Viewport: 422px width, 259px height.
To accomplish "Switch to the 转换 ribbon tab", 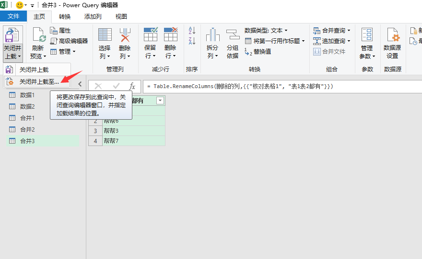I will [65, 17].
